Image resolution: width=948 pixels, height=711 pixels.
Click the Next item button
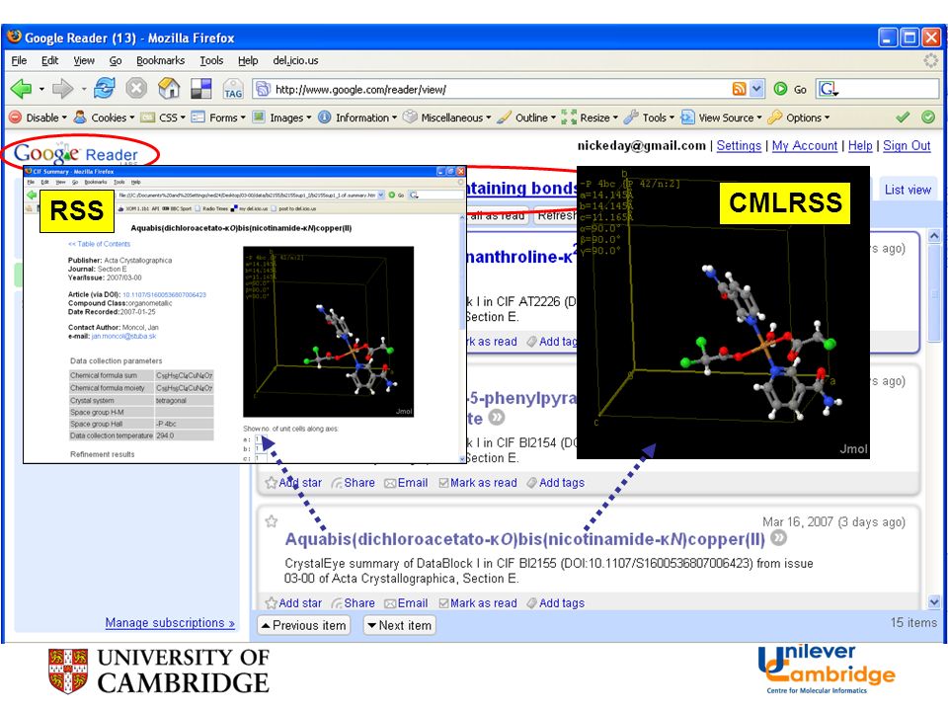click(x=399, y=625)
